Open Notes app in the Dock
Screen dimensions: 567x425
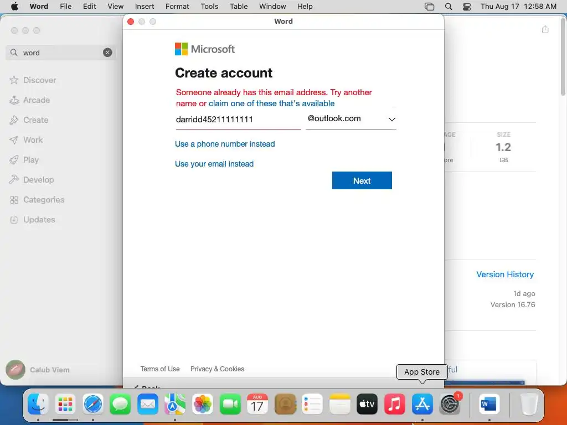(x=340, y=404)
